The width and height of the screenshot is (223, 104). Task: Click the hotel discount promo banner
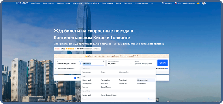point(112,56)
